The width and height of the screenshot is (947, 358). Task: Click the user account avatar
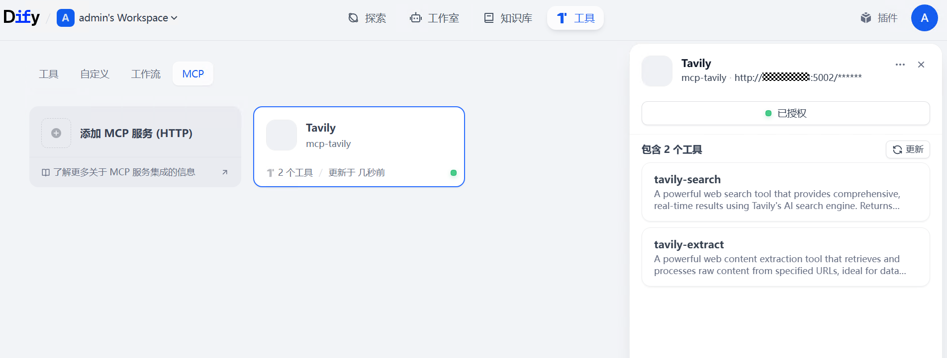click(925, 18)
